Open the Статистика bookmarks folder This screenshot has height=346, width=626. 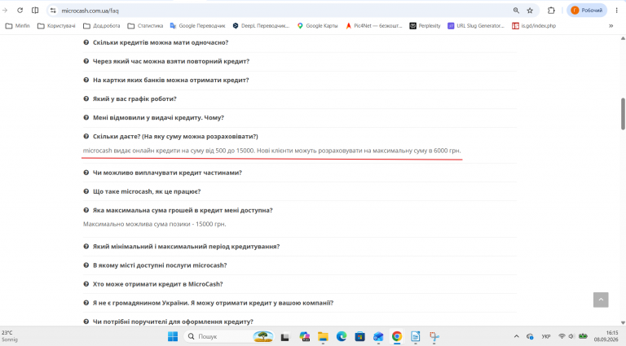click(x=145, y=25)
